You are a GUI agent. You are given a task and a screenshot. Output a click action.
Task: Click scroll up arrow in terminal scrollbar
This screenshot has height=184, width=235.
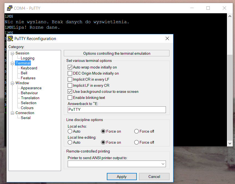[x=230, y=16]
